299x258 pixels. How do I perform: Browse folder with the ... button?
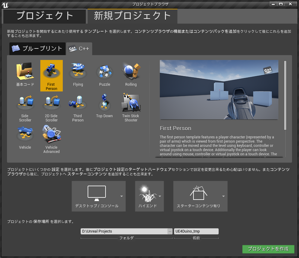pos(170,231)
